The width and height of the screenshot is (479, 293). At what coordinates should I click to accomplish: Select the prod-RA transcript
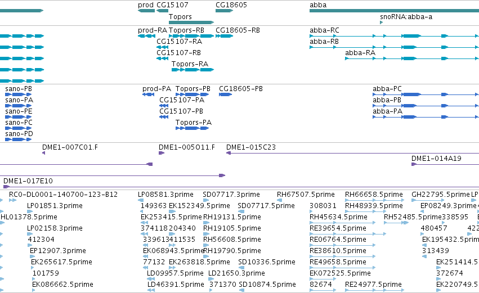(147, 36)
